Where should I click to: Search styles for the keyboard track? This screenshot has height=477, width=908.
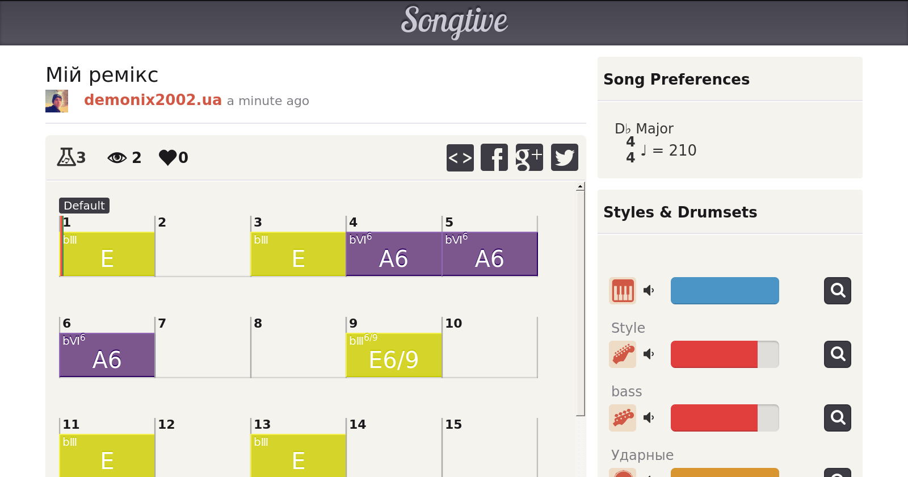pos(837,291)
